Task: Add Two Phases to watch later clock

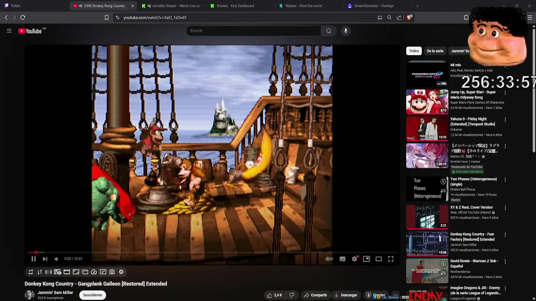Action: (x=443, y=182)
